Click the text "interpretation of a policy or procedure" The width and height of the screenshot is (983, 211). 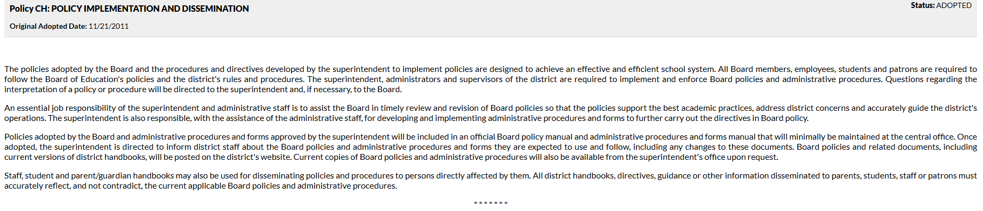(75, 90)
